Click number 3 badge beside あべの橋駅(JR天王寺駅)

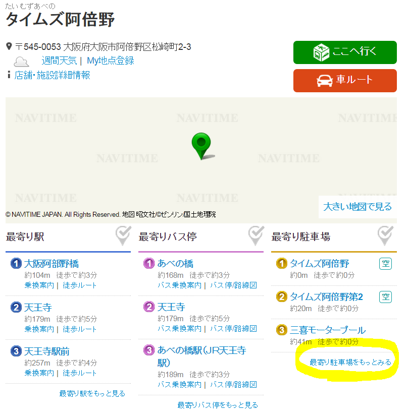[149, 350]
